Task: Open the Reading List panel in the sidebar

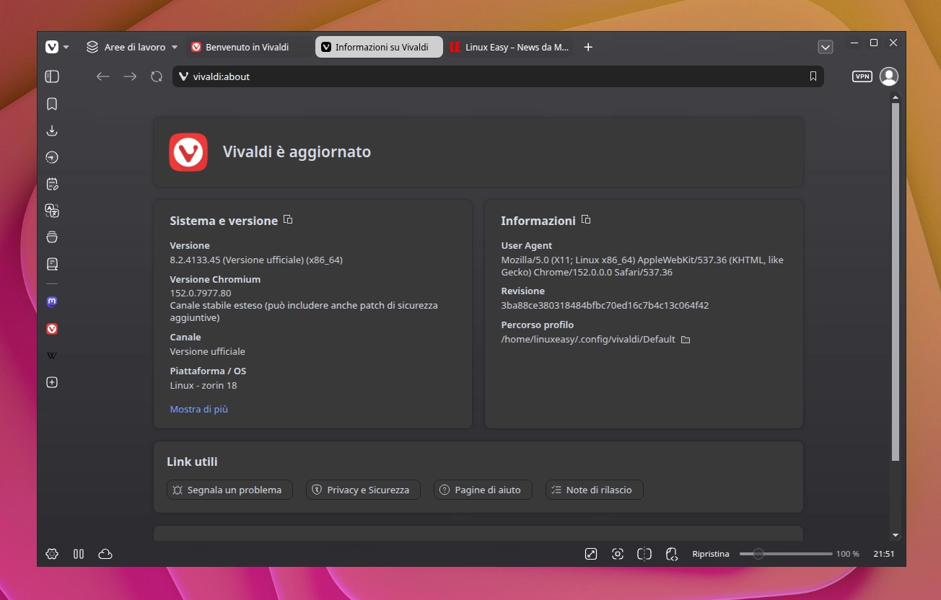Action: pyautogui.click(x=52, y=264)
